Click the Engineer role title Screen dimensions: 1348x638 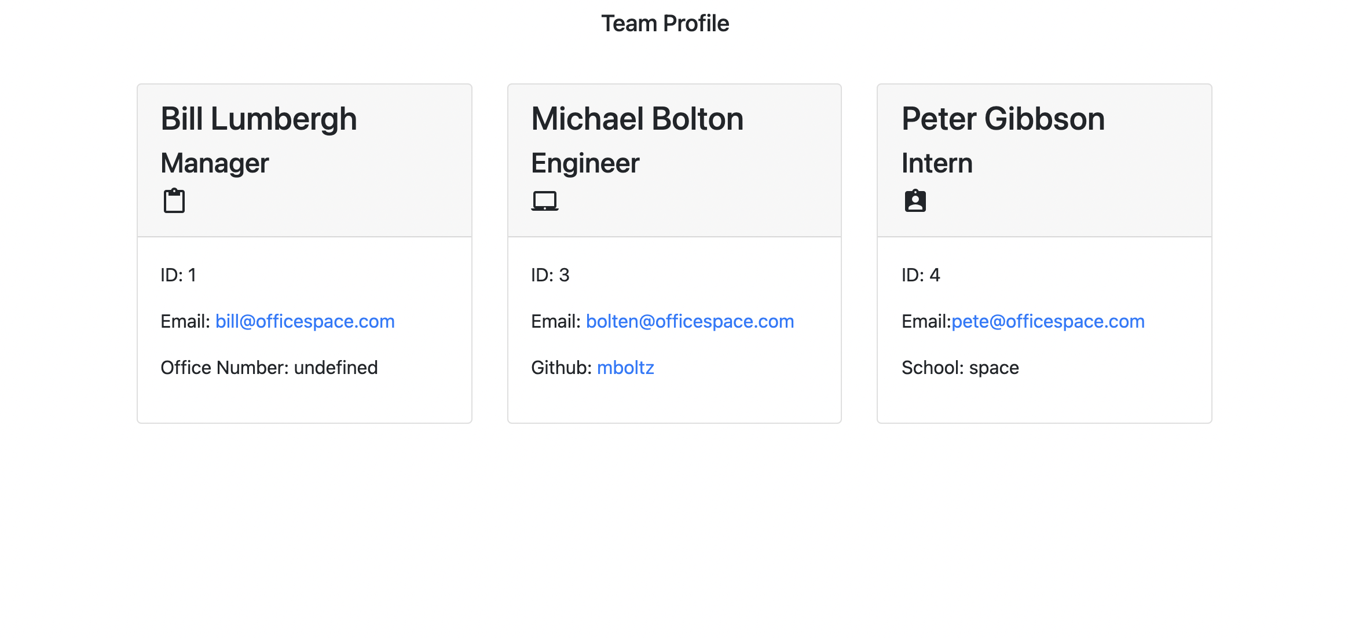(x=585, y=163)
